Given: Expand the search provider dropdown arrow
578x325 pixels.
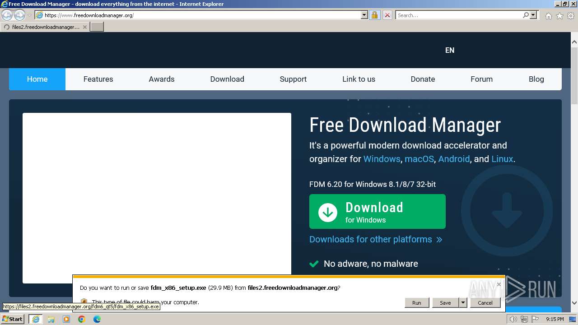Looking at the screenshot, I should click(533, 15).
